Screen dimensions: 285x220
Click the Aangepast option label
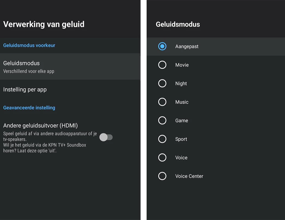click(187, 46)
